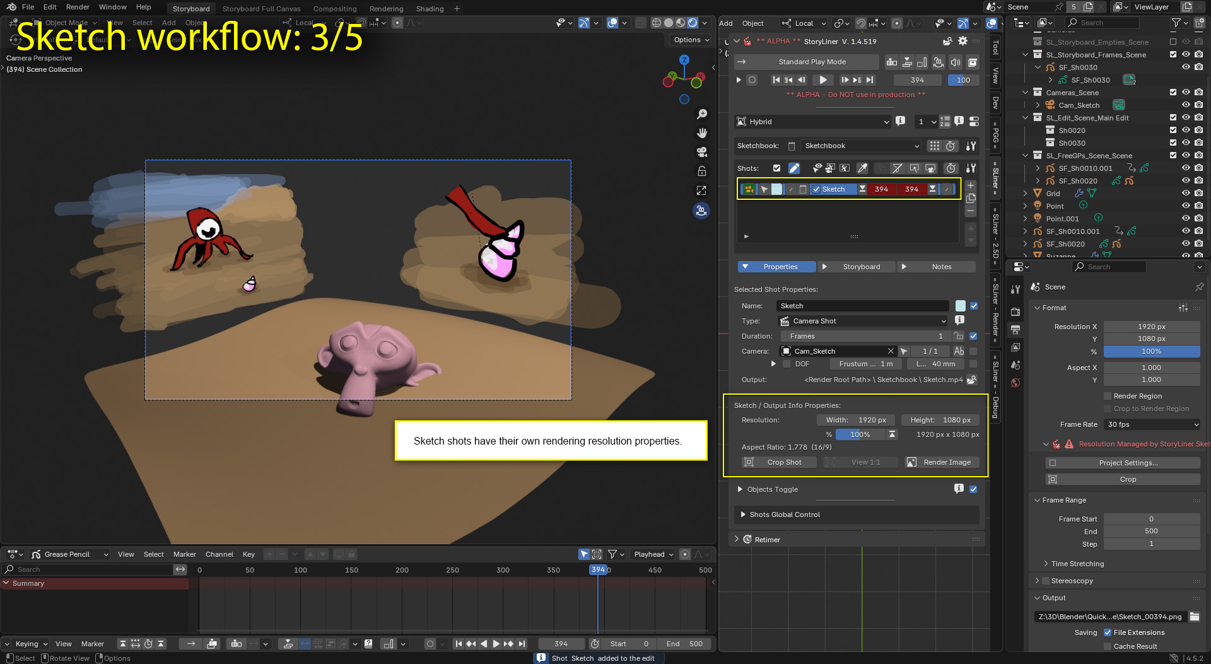
Task: Enable the Render Region checkbox
Action: click(x=1108, y=396)
